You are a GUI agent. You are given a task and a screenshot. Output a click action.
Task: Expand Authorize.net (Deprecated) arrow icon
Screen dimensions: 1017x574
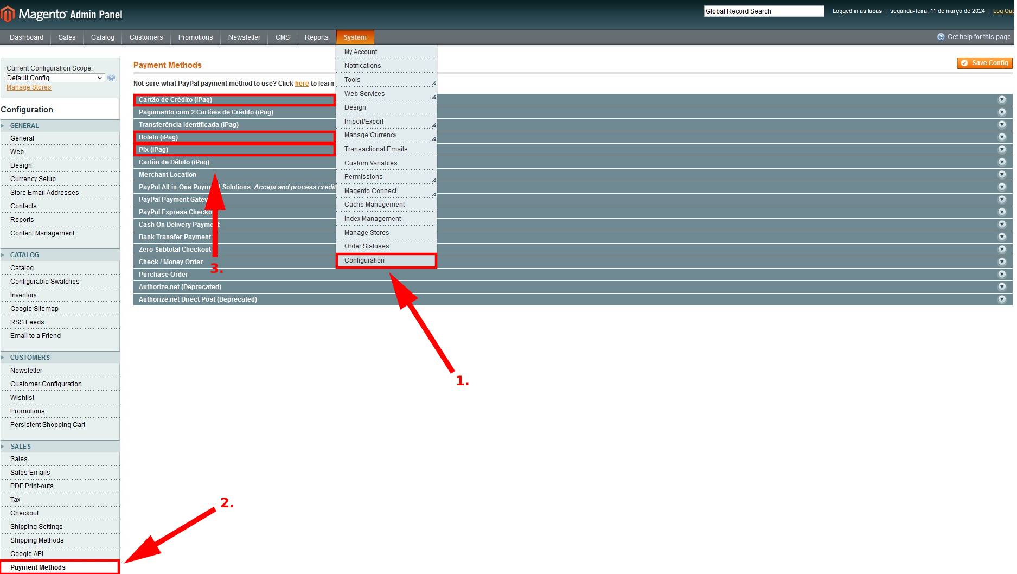(x=1002, y=287)
